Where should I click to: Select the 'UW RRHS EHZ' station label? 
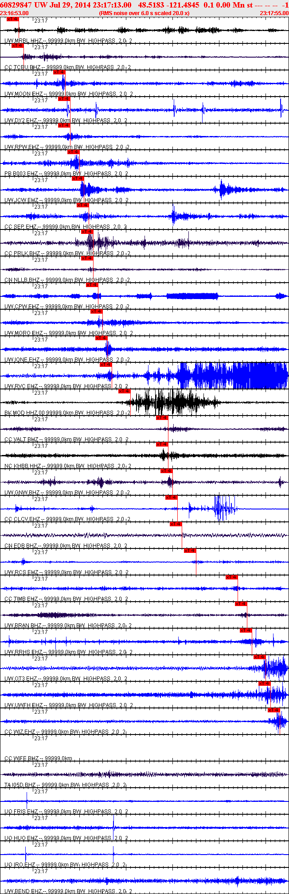[23, 652]
